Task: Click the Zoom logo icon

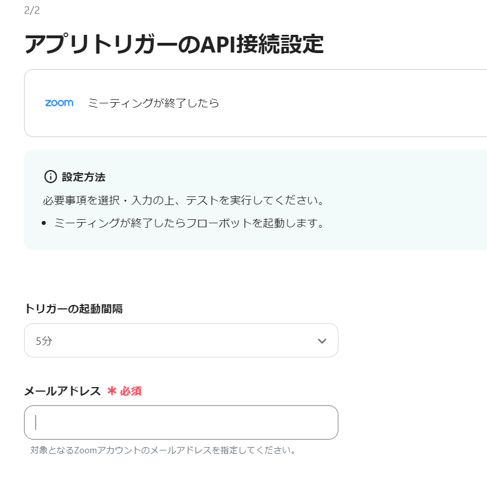Action: [x=59, y=103]
